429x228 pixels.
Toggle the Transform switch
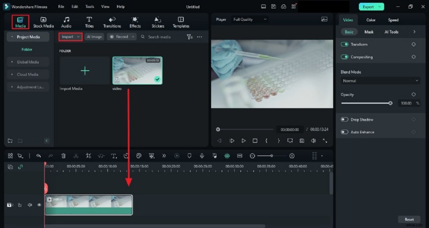point(345,44)
